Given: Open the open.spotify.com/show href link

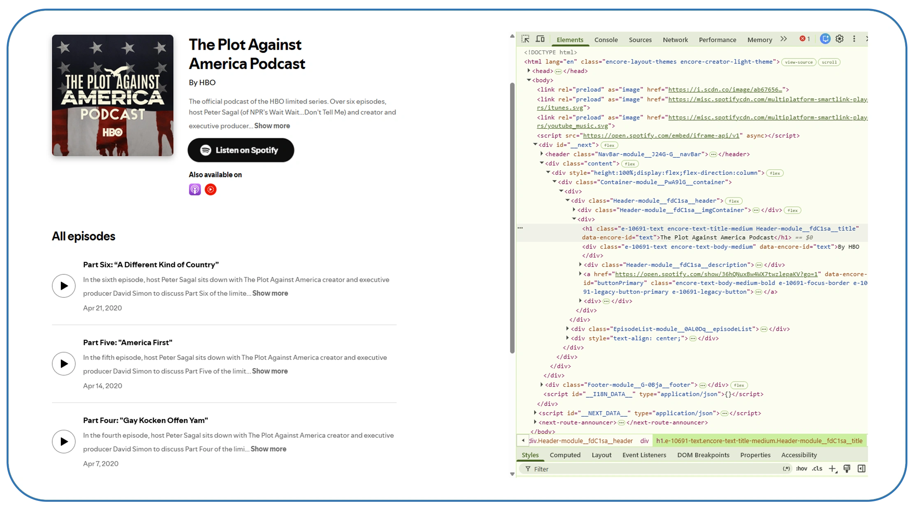Looking at the screenshot, I should tap(716, 274).
